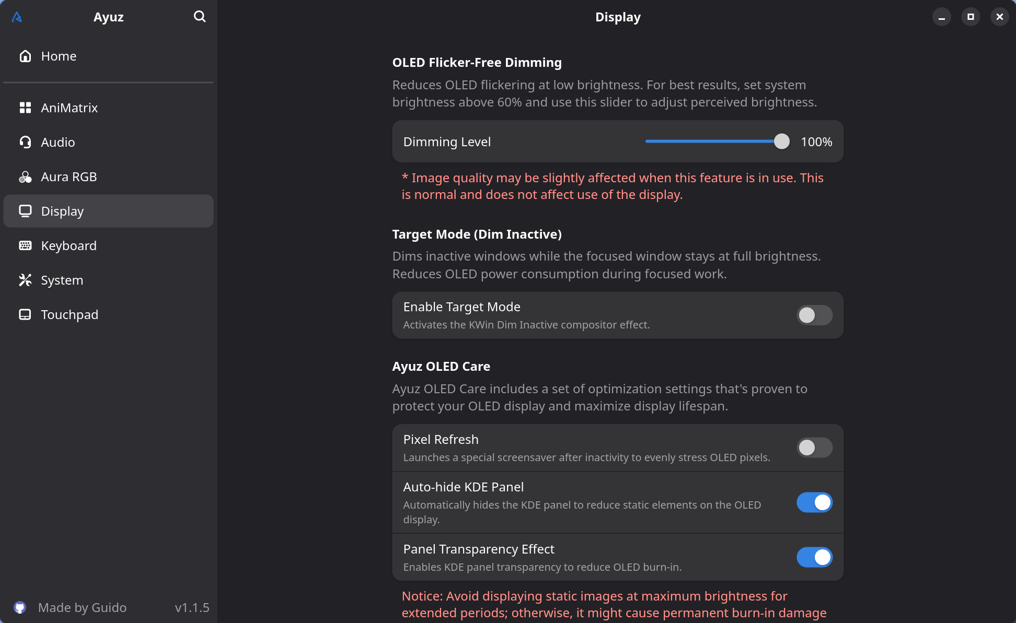The image size is (1016, 623).
Task: Turn on Pixel Refresh
Action: (814, 448)
